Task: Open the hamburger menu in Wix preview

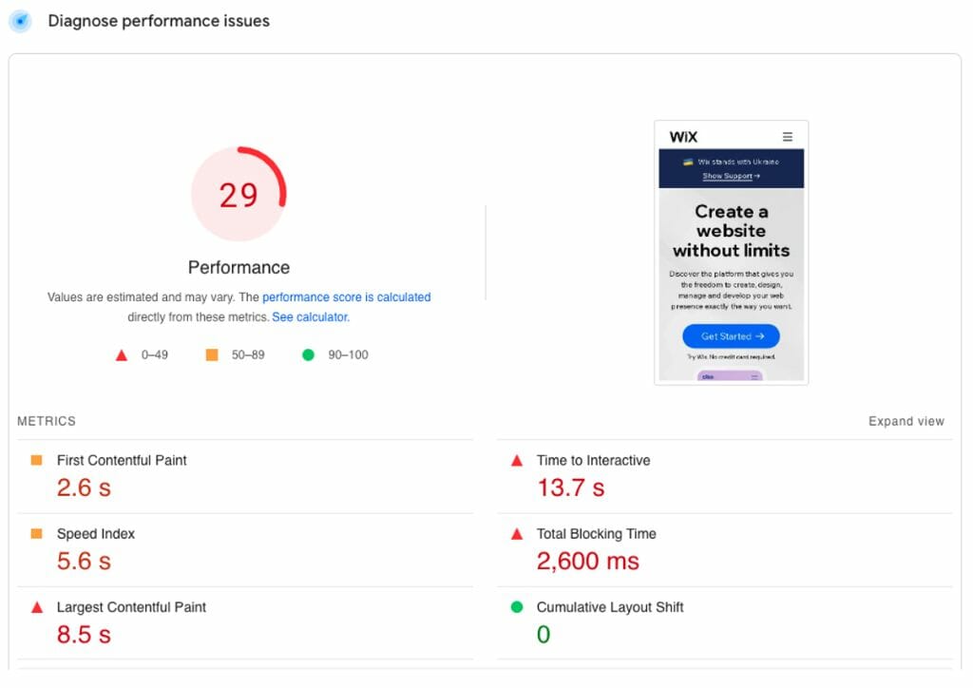Action: 787,137
